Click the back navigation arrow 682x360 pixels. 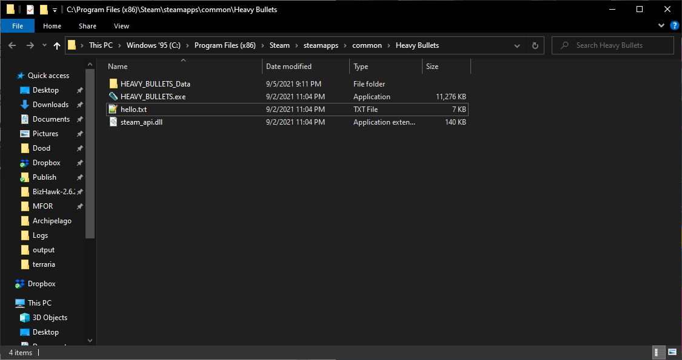coord(12,45)
